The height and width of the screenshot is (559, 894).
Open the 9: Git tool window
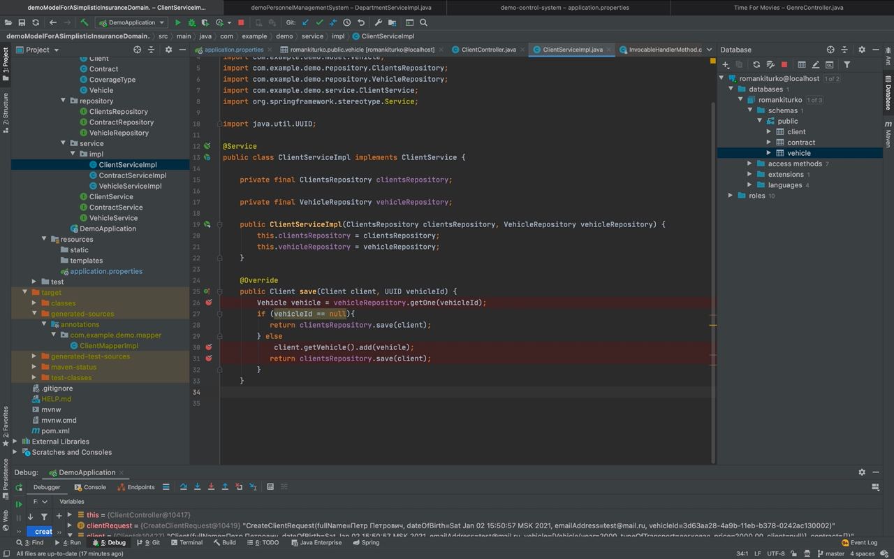148,542
